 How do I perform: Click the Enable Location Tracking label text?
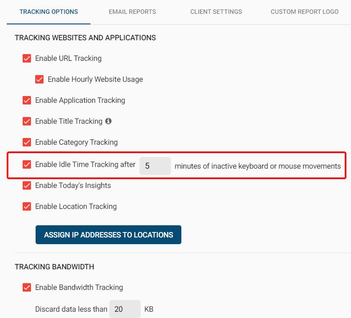point(76,206)
